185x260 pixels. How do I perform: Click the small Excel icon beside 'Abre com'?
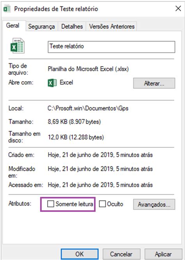[52, 83]
